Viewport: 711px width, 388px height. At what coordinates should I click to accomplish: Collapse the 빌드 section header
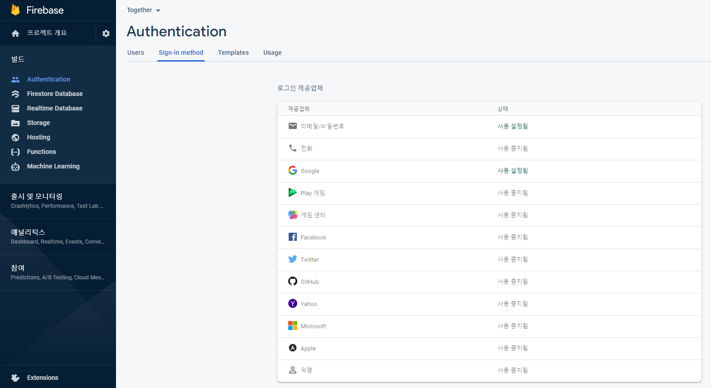coord(18,59)
